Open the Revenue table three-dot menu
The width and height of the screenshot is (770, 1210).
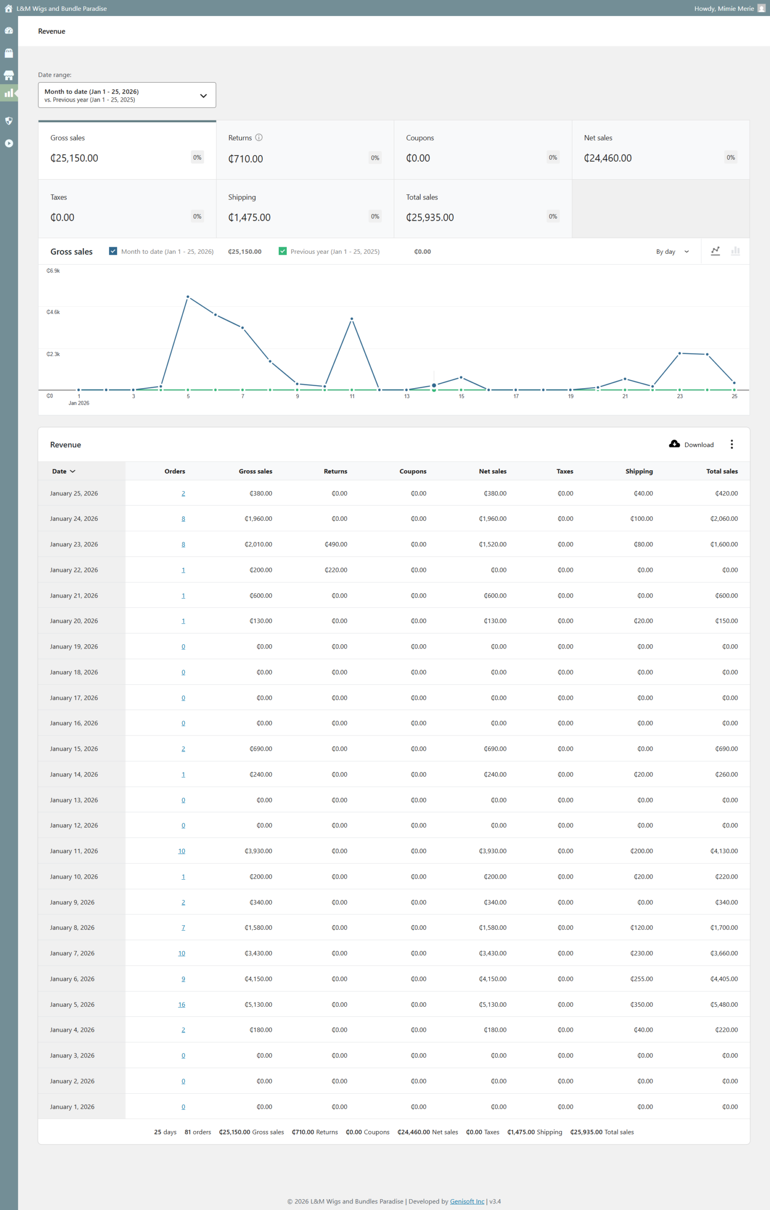click(x=731, y=444)
